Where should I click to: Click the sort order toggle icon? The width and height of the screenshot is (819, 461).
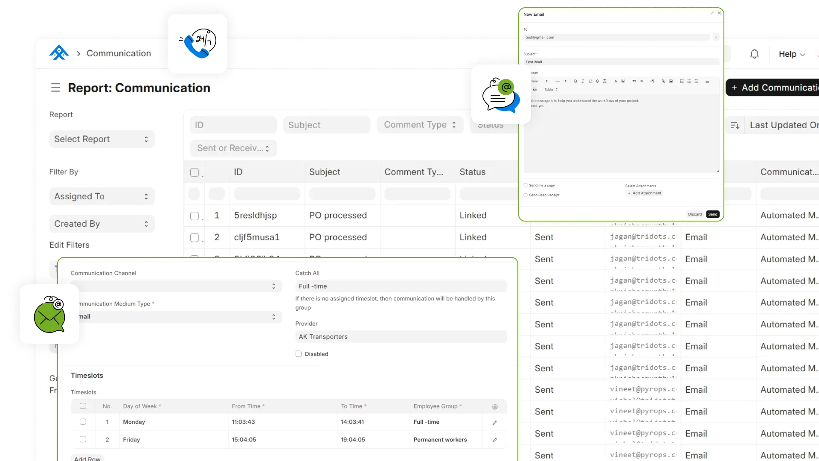point(735,125)
